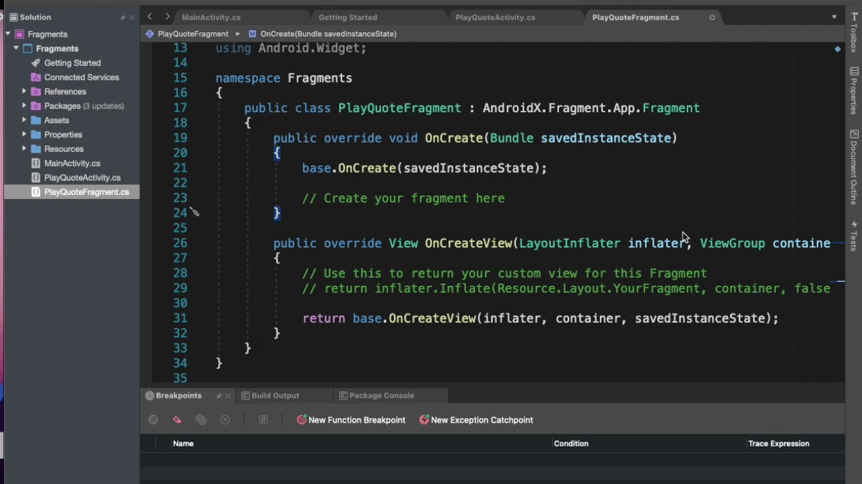
Task: Open the Tests side panel
Action: tap(854, 235)
